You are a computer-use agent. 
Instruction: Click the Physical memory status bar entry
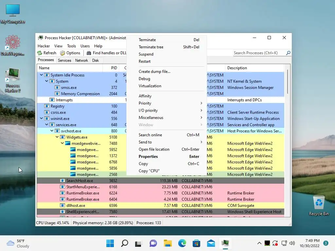point(103,223)
